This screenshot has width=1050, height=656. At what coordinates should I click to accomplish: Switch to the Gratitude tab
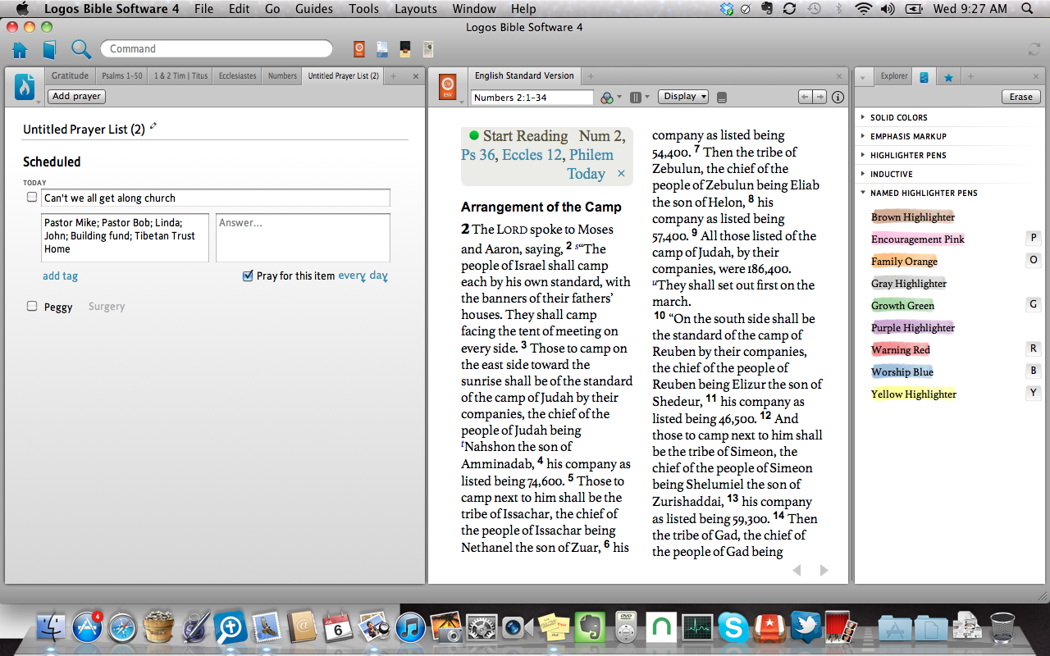tap(70, 75)
